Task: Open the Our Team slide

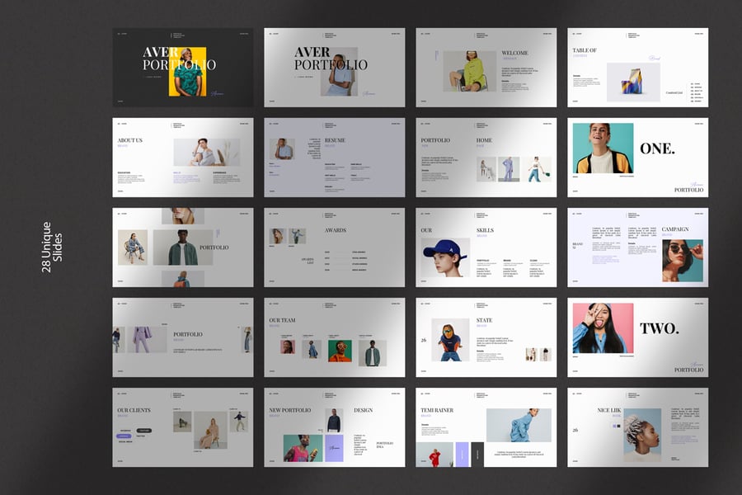Action: (334, 337)
